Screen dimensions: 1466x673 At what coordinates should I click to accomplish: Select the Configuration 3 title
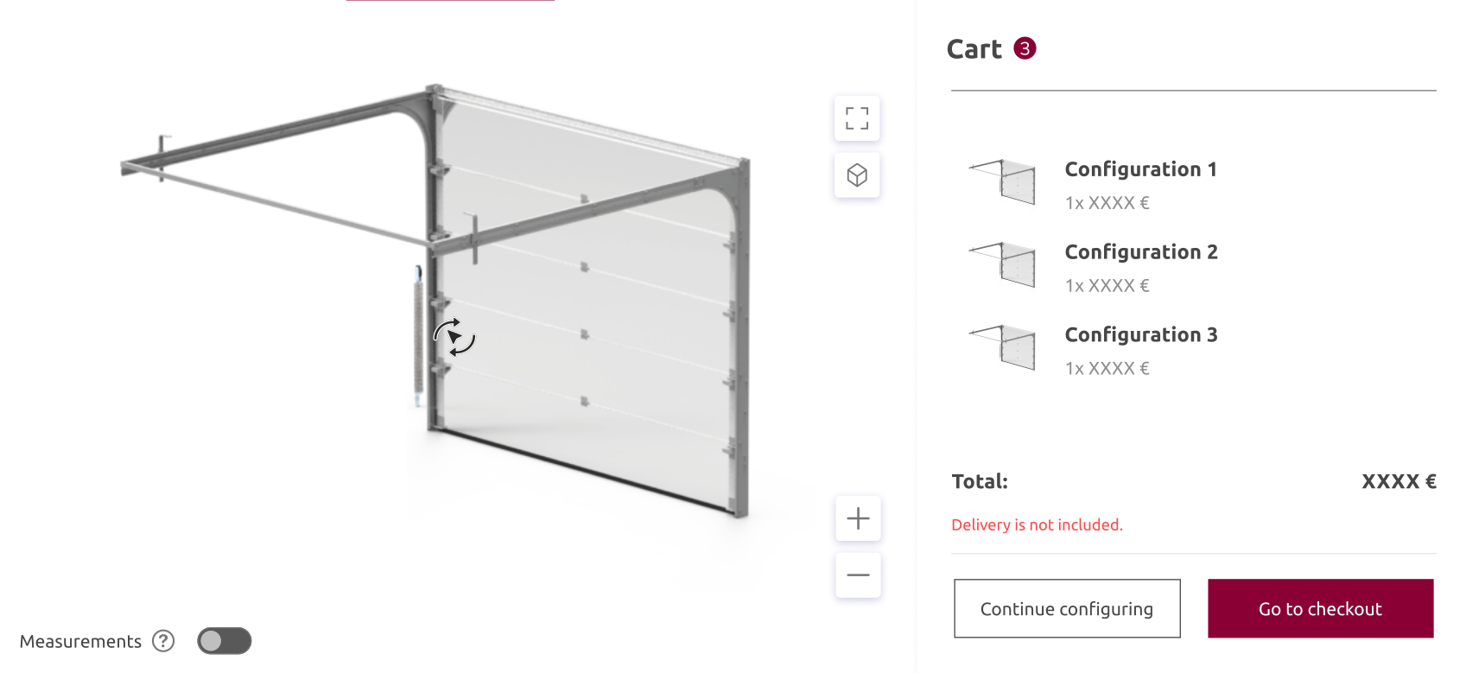pos(1140,335)
